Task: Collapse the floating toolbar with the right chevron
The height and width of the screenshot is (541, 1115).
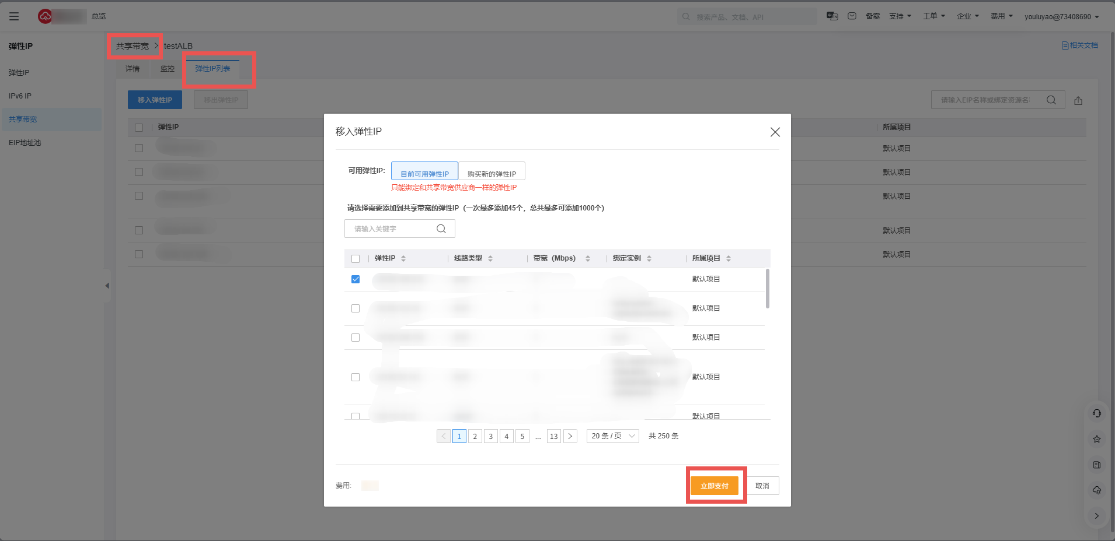Action: [x=1097, y=516]
